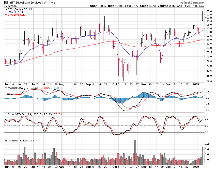Viewport: 216px width, 169px height.
Task: Click the Volume legend bar icon
Action: 6,140
